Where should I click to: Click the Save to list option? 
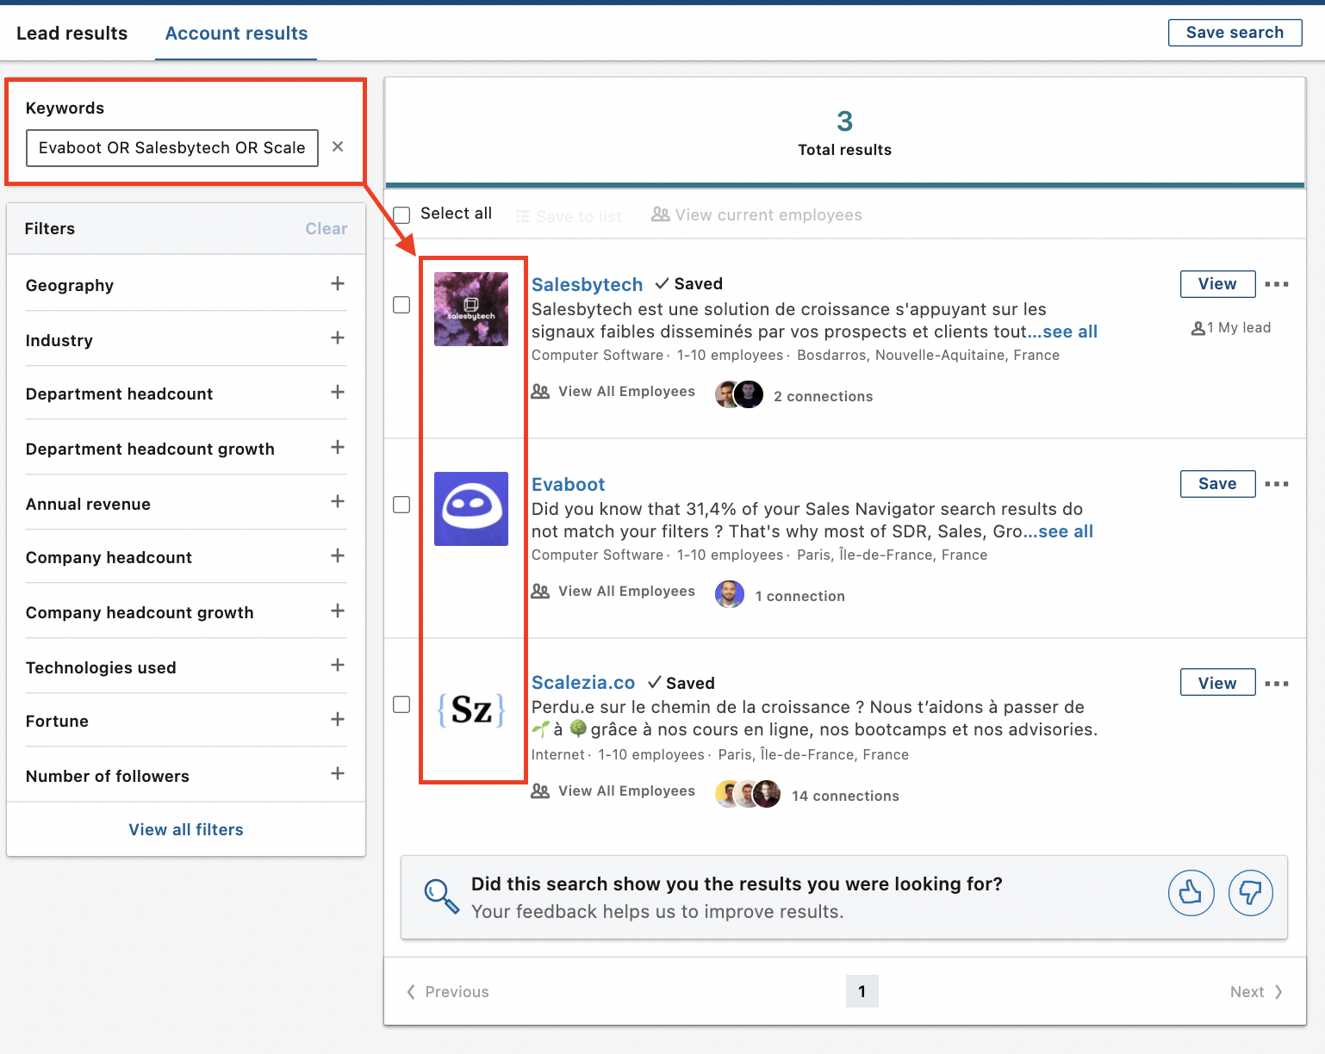click(569, 216)
